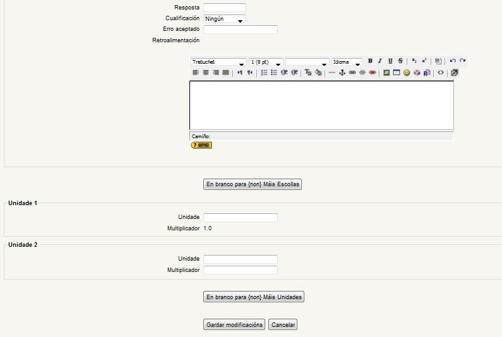The height and width of the screenshot is (337, 502).
Task: Click the undo arrow icon
Action: 453,61
